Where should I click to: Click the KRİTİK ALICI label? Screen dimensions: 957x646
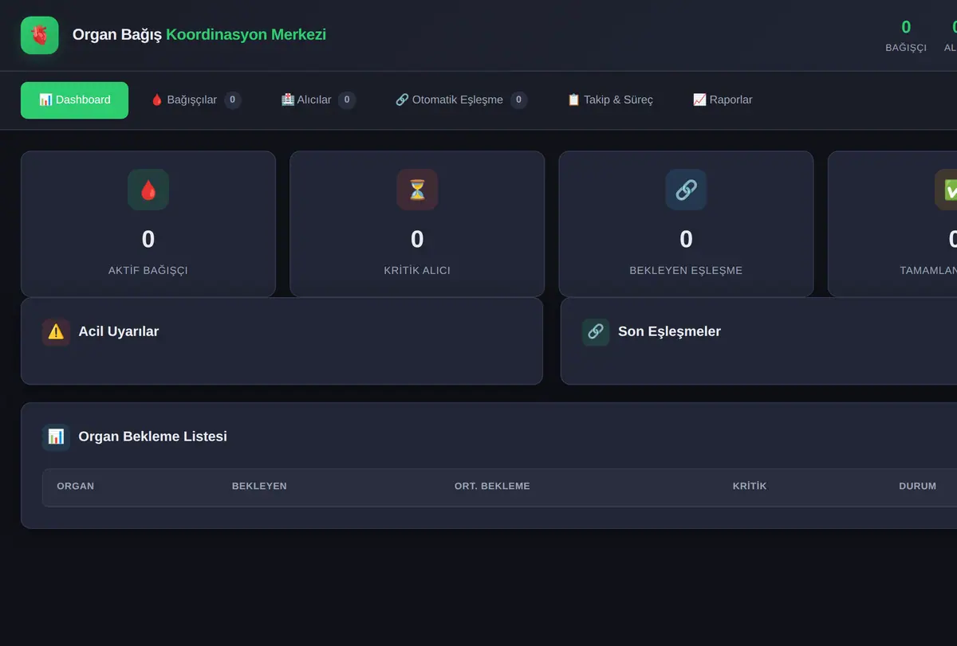pos(417,270)
